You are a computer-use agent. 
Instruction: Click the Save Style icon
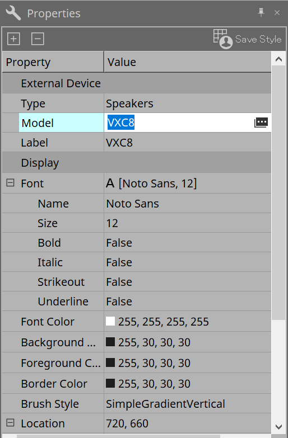(223, 39)
